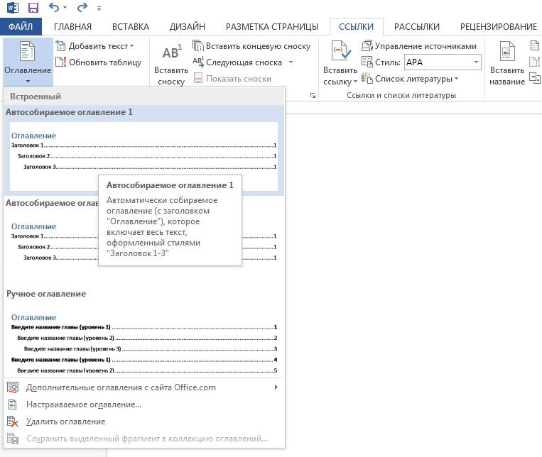Viewport: 542px width, 457px height.
Task: Click Удалить оглавление (Remove table of contents)
Action: coord(65,422)
